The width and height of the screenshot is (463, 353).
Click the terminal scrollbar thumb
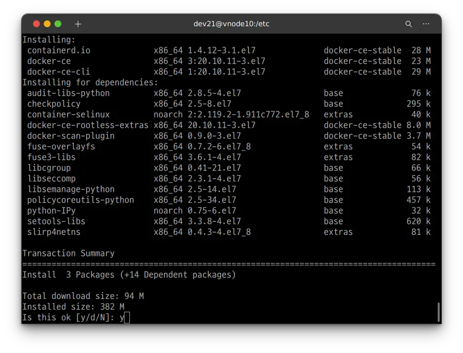(439, 312)
